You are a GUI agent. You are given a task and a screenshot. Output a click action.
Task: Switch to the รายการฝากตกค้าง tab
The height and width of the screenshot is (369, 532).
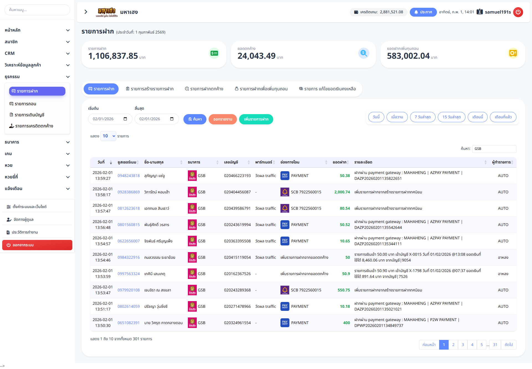click(x=204, y=89)
